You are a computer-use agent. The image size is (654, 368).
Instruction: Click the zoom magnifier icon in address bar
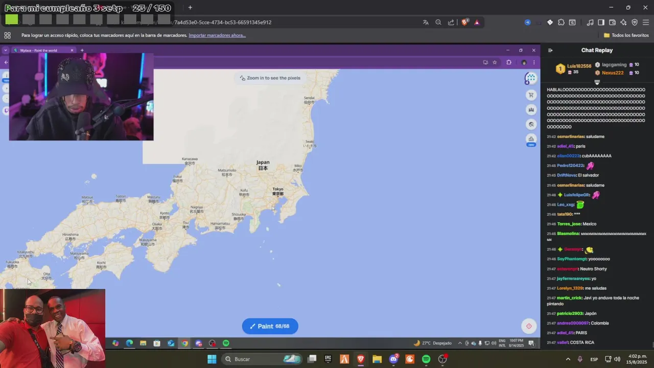(438, 22)
